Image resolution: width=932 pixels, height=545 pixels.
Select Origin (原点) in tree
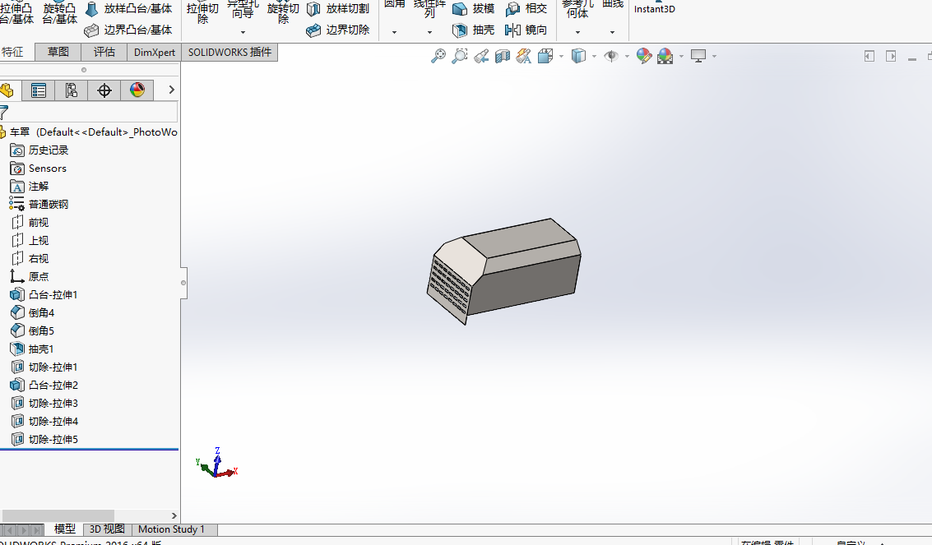pos(30,277)
